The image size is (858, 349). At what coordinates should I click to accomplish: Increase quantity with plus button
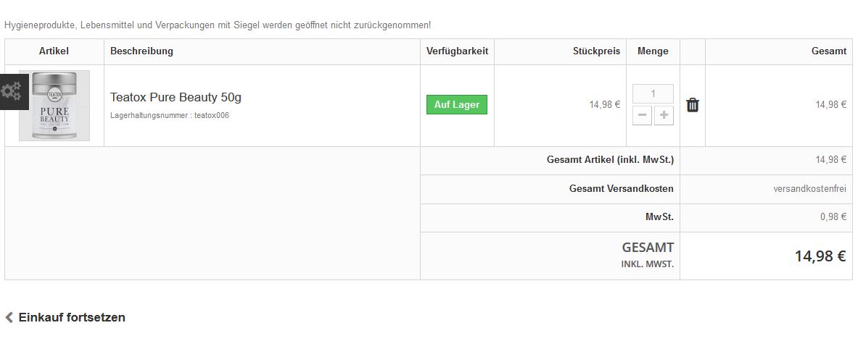click(664, 115)
